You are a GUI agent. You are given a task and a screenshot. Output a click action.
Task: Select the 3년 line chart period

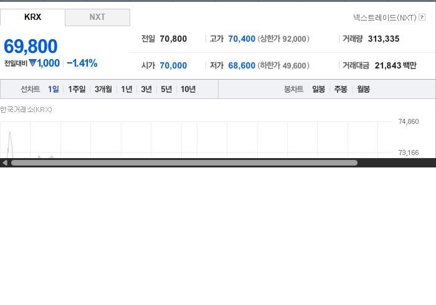click(x=146, y=89)
